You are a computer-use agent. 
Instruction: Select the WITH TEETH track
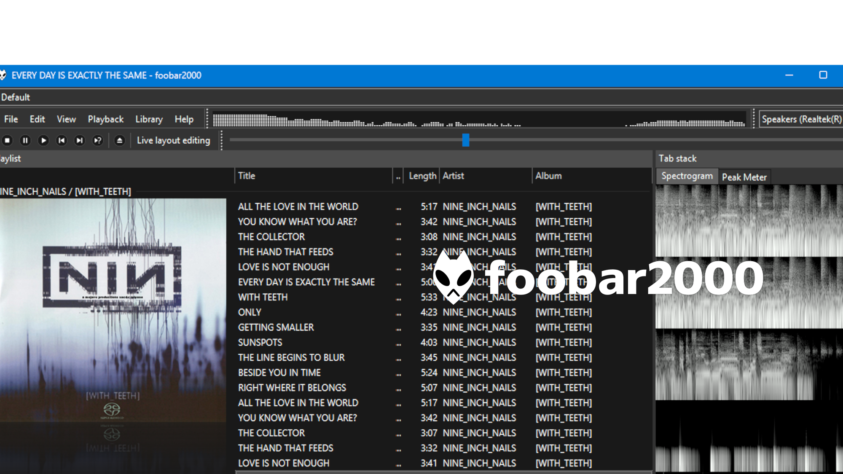pos(443,297)
